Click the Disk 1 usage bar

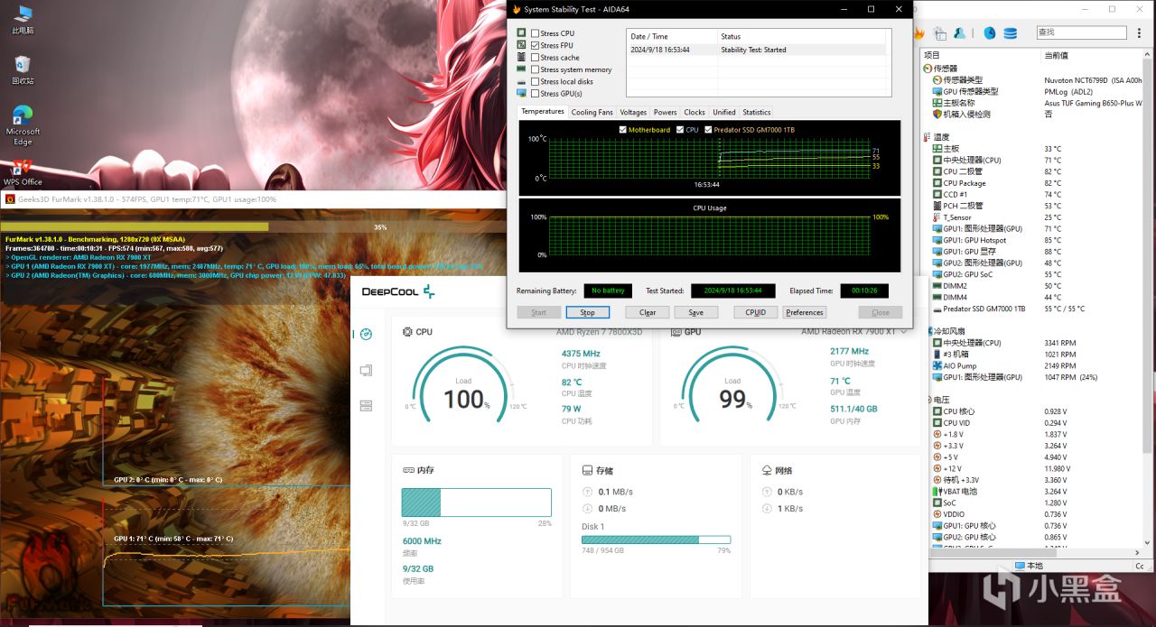click(x=656, y=539)
